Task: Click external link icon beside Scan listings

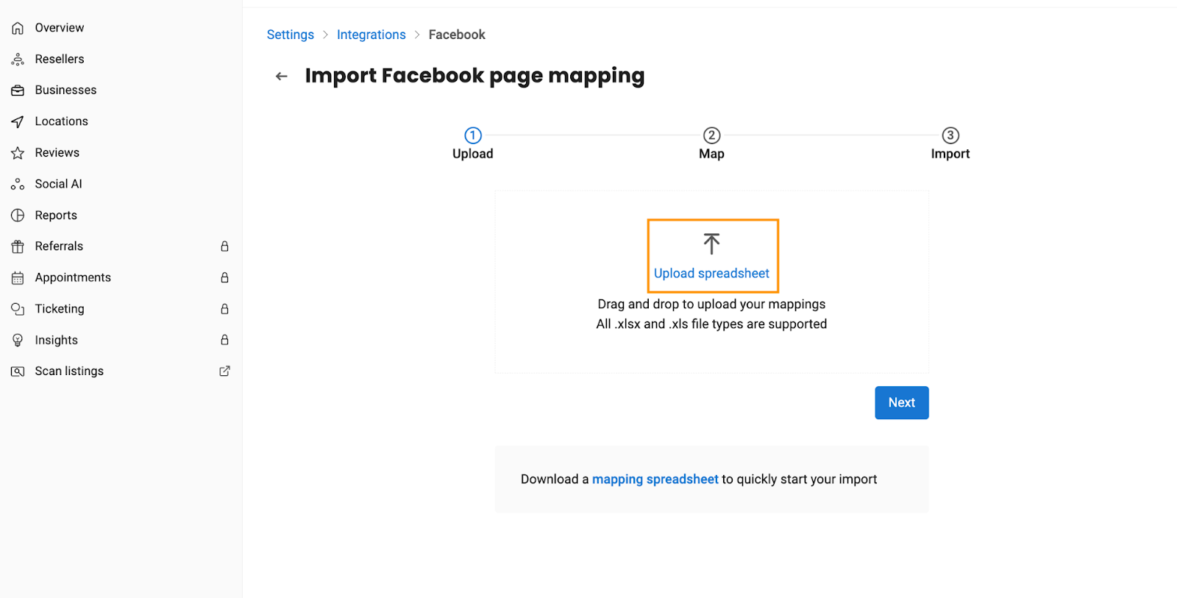Action: 225,371
